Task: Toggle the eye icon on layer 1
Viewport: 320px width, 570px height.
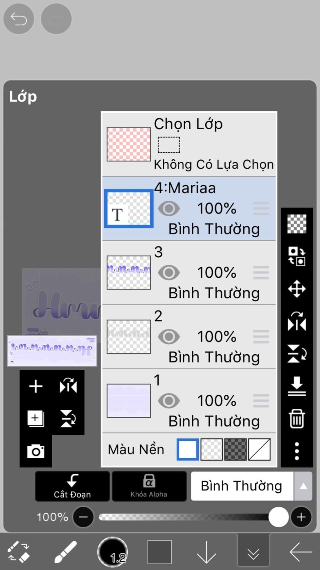Action: (169, 401)
